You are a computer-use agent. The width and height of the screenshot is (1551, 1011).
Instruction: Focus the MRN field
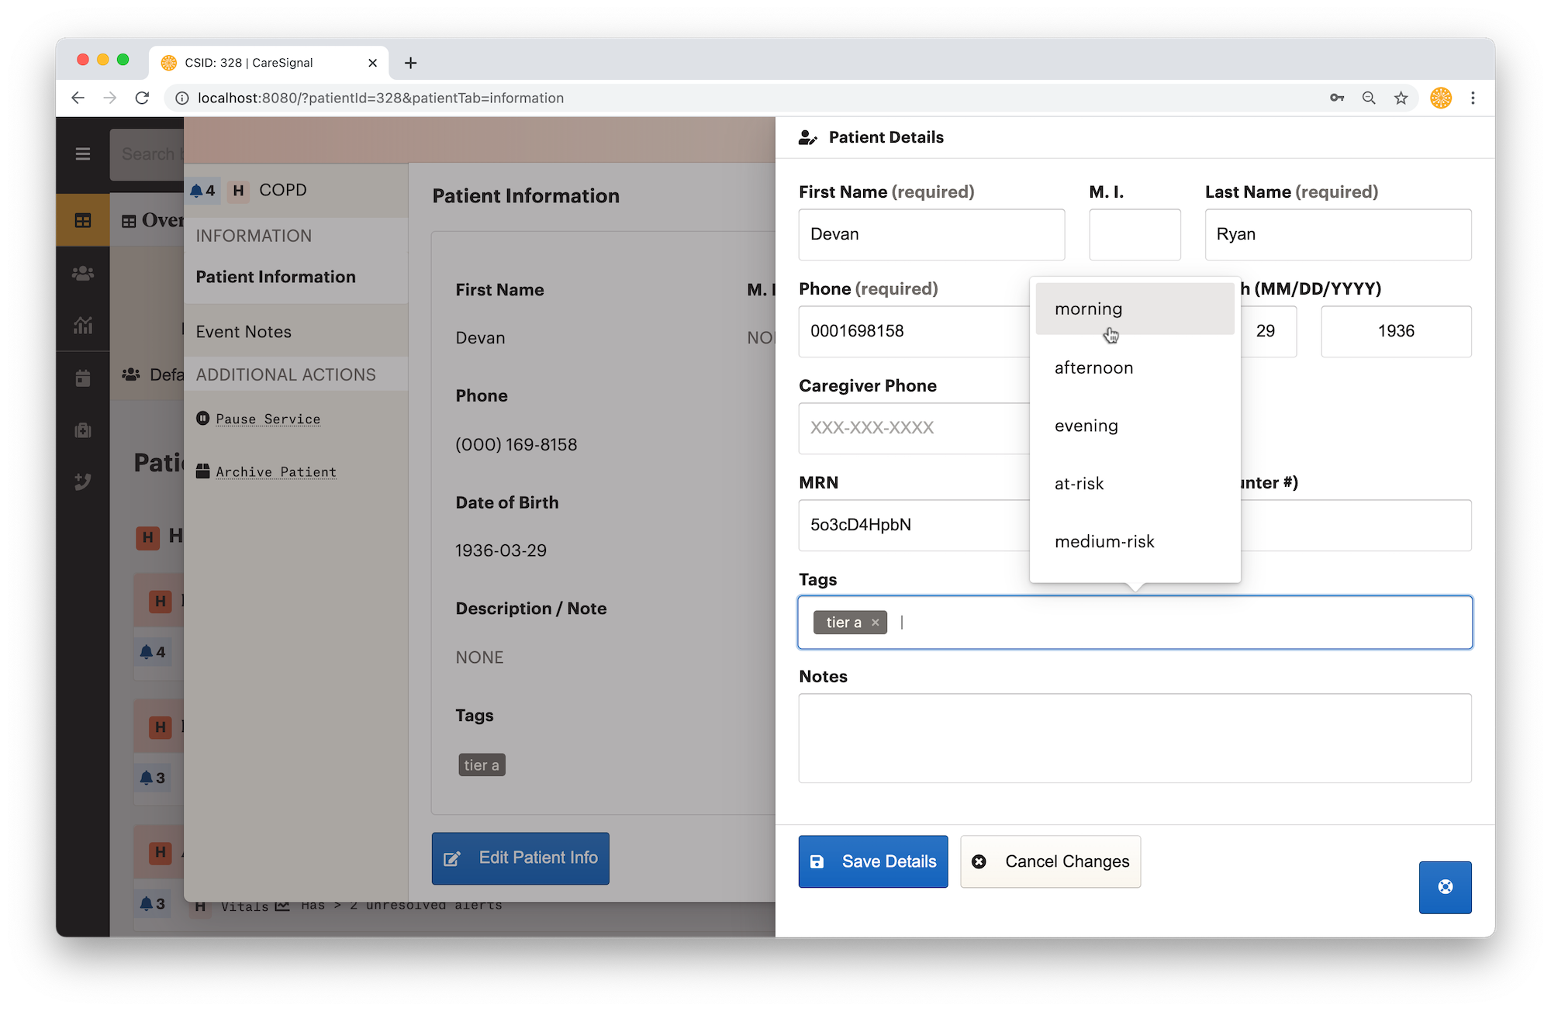pos(915,525)
